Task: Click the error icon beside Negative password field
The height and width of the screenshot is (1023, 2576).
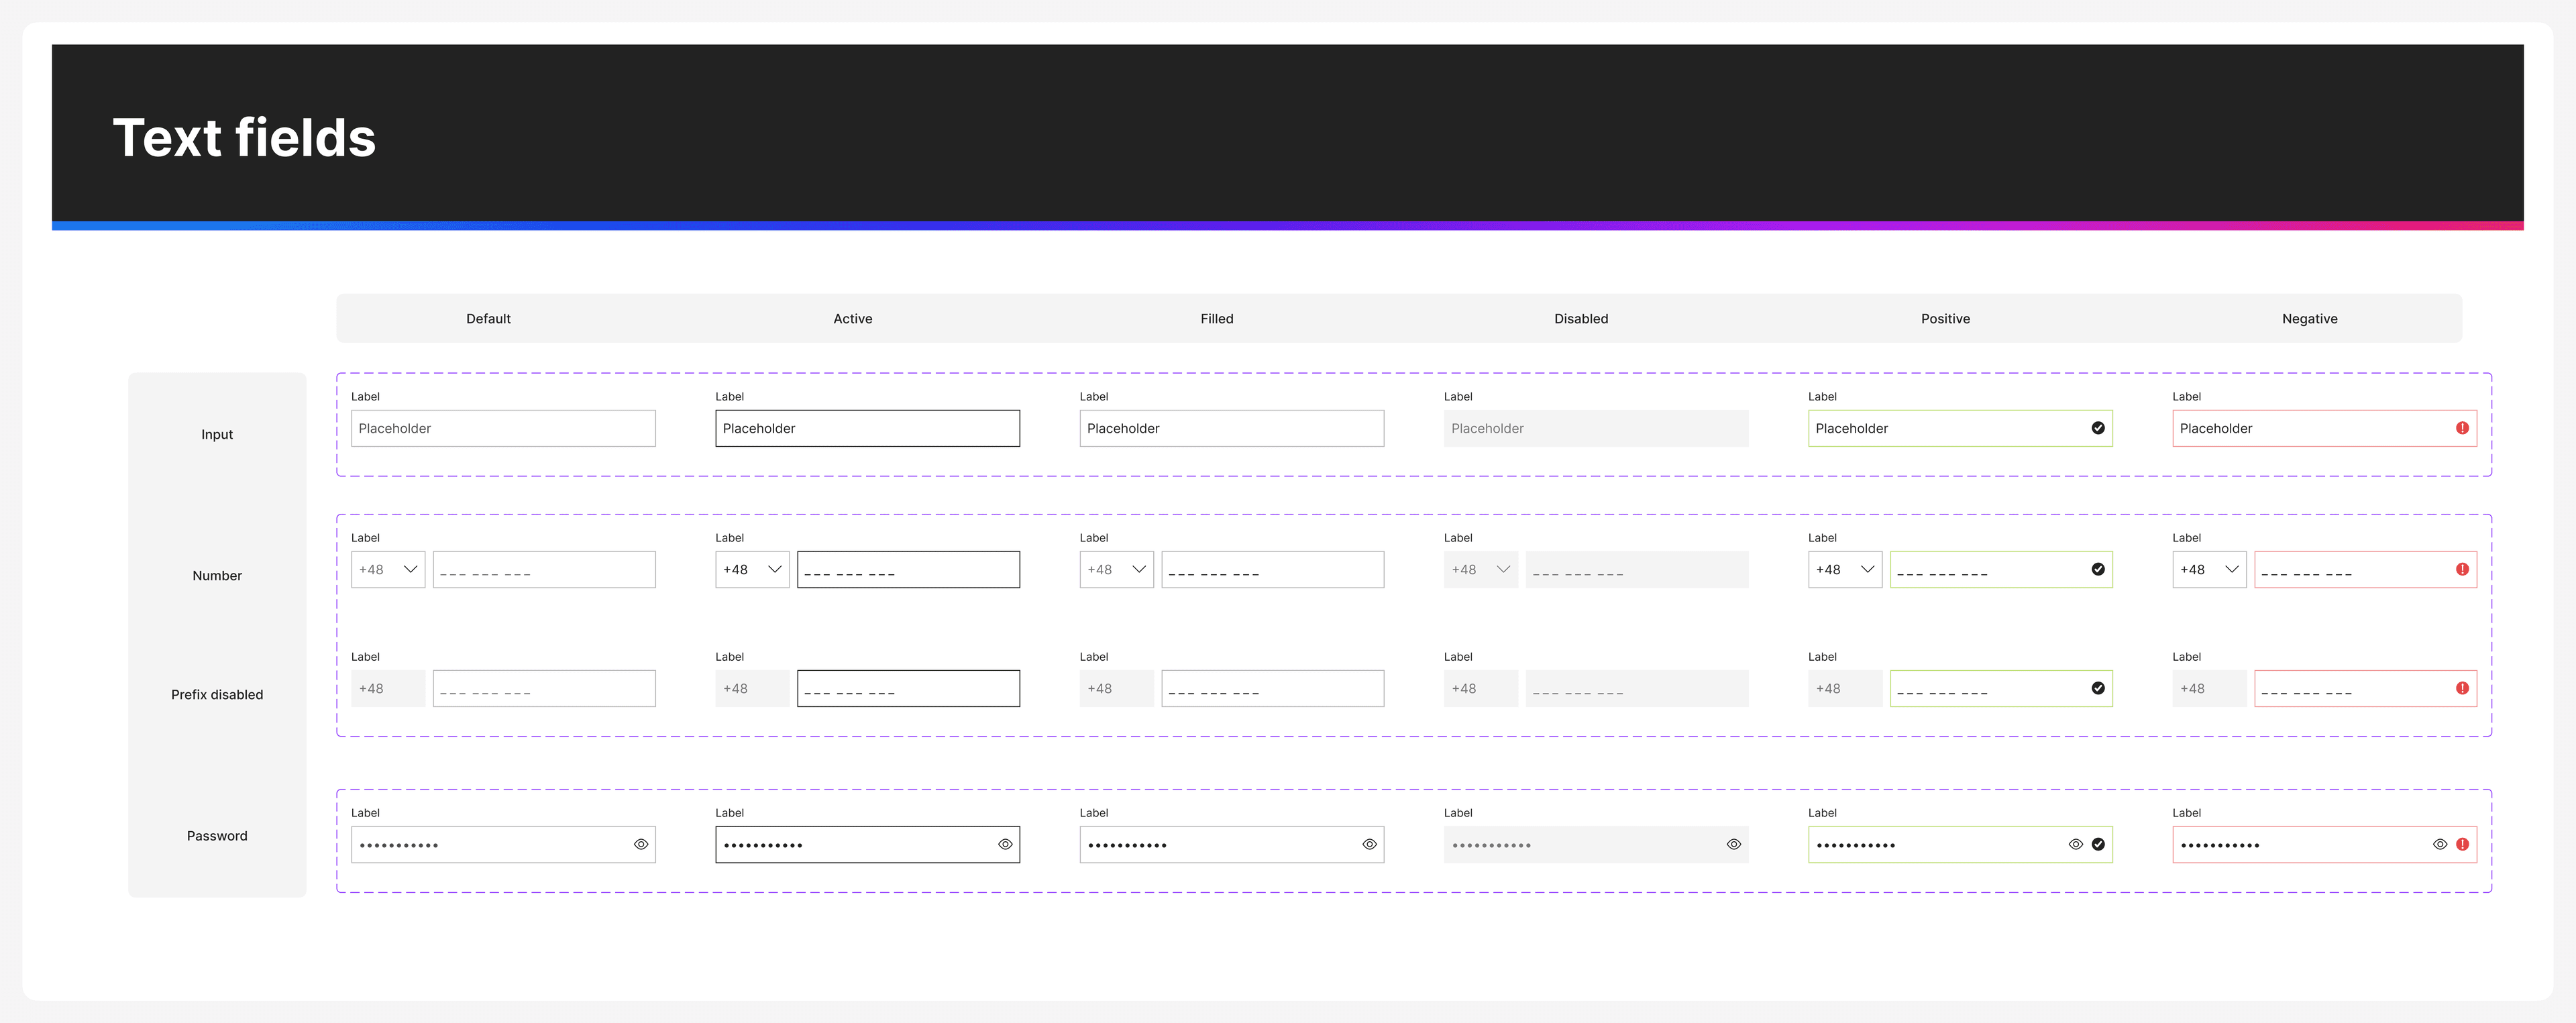Action: (x=2461, y=844)
